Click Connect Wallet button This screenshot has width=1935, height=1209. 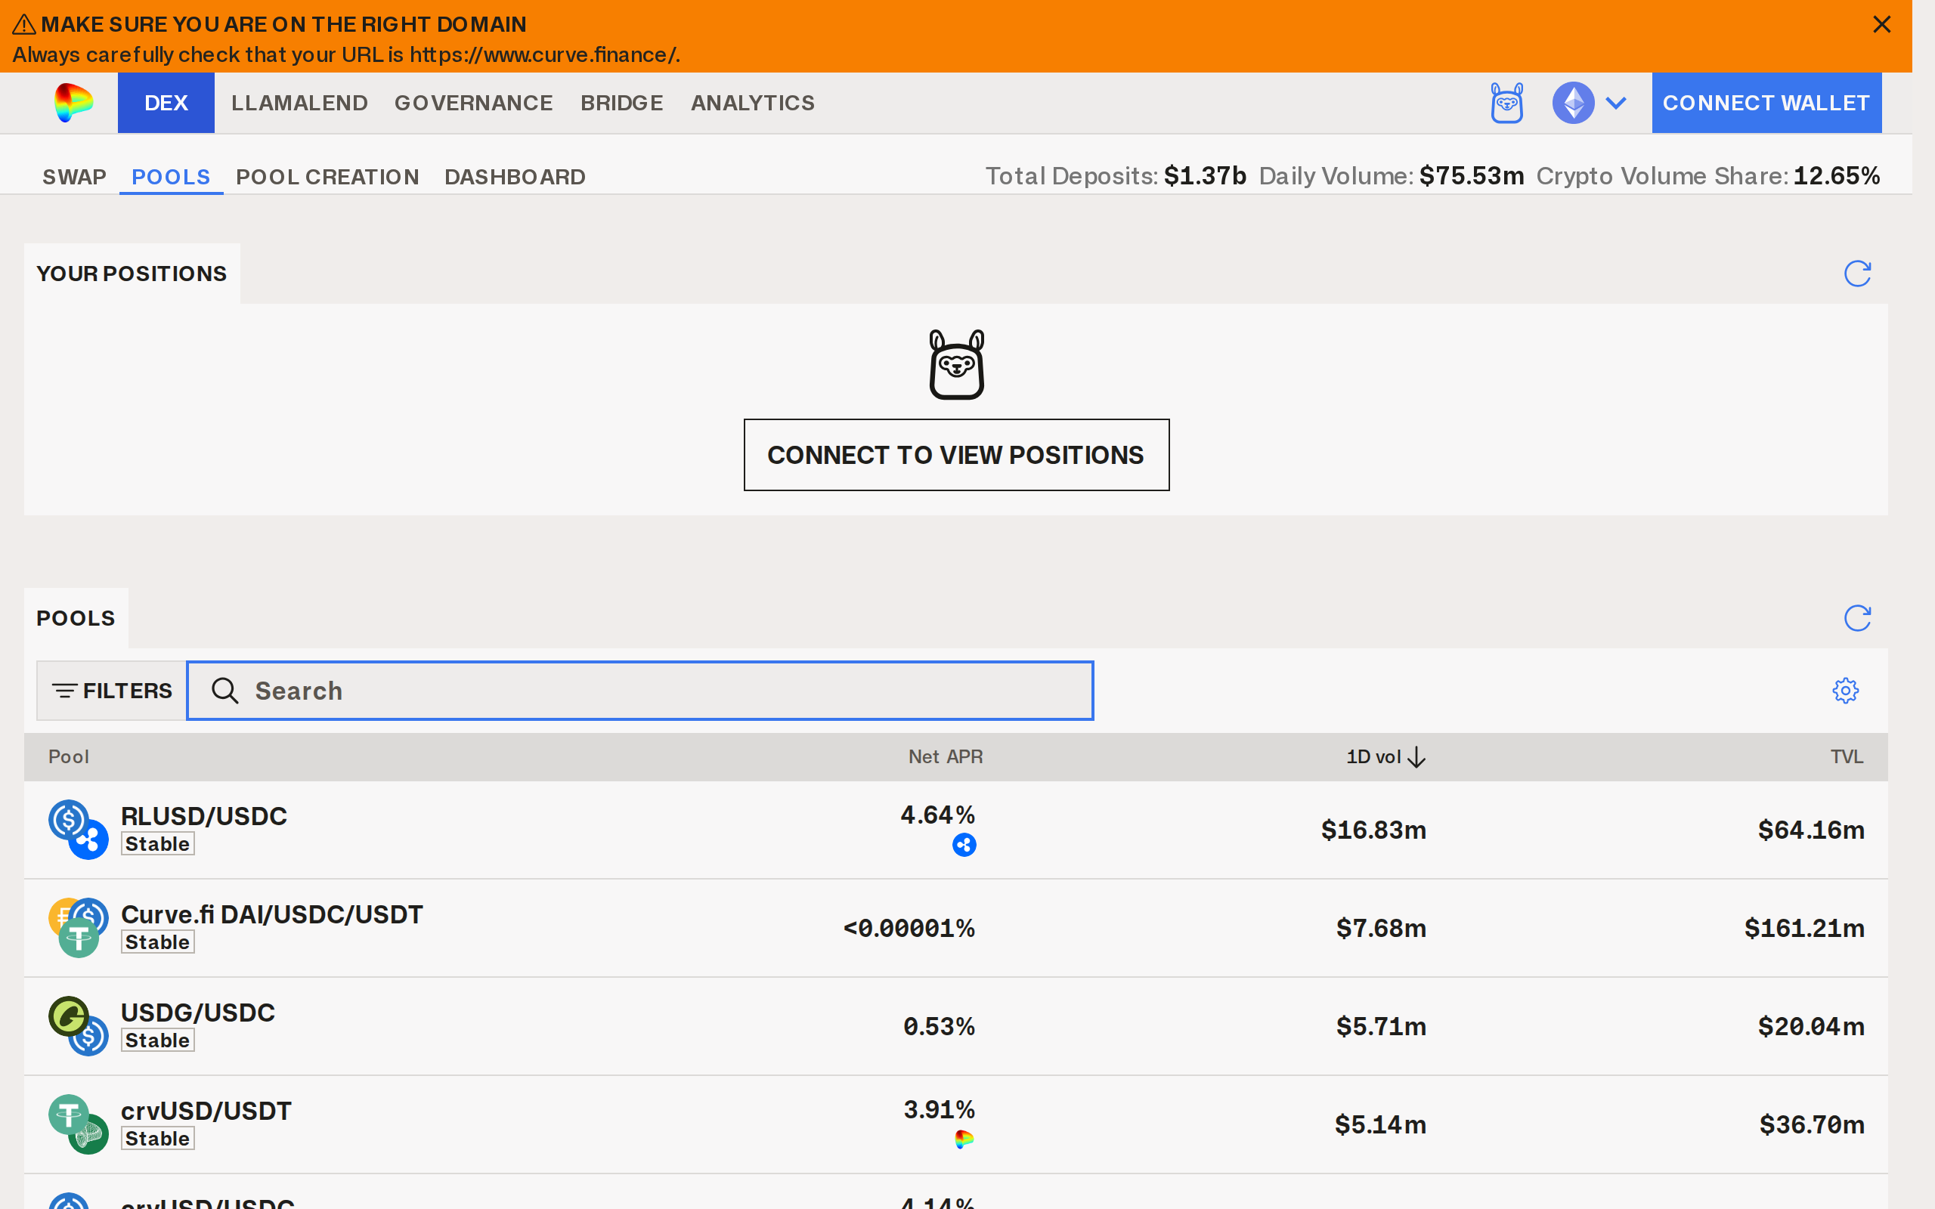click(1766, 104)
